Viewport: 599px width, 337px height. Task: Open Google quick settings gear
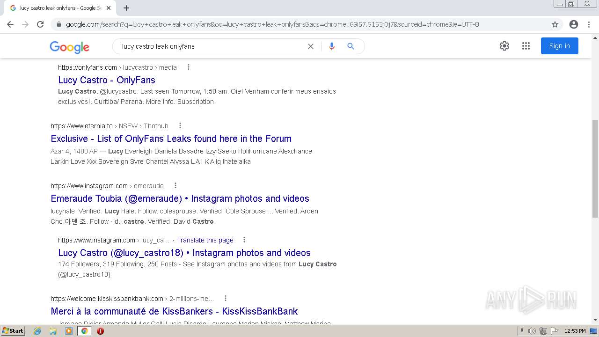504,46
